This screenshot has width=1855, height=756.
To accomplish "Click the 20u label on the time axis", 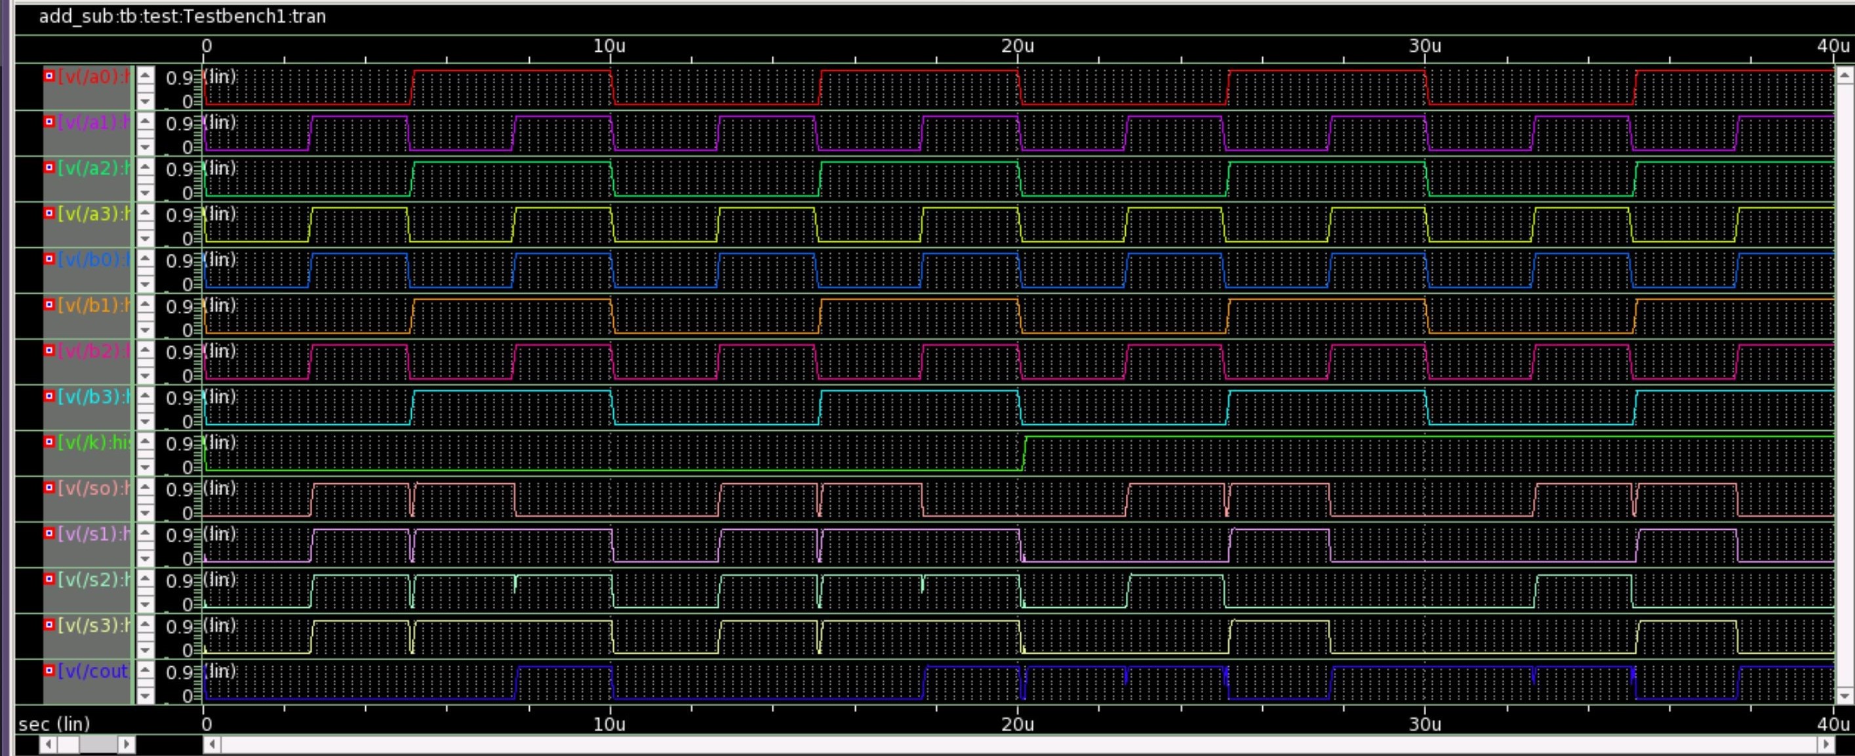I will coord(1017,45).
